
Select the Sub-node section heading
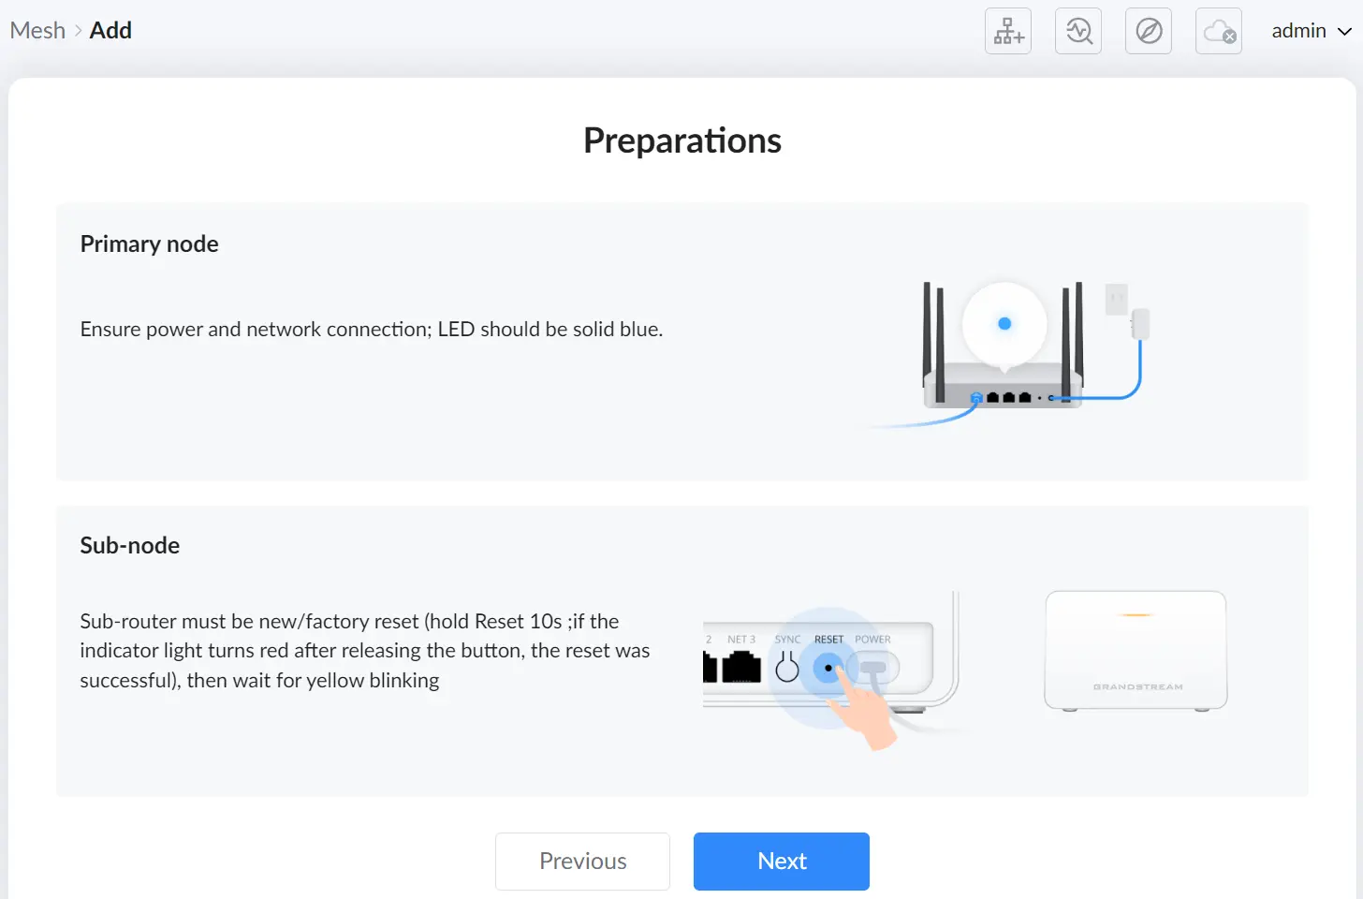coord(130,546)
